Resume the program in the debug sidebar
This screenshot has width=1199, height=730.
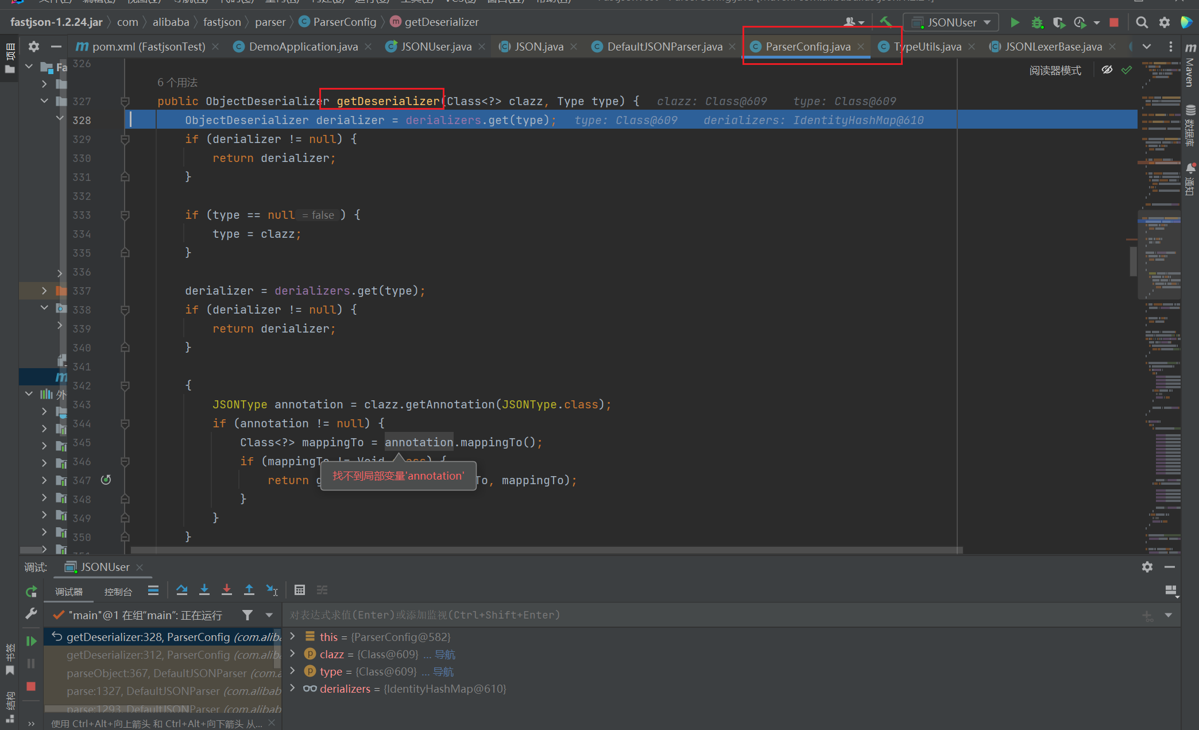[31, 641]
